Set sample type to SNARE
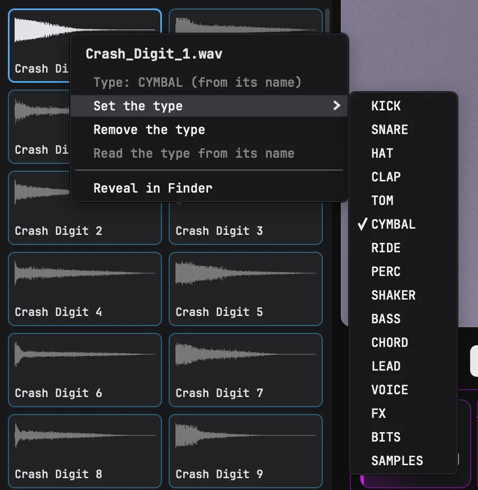The image size is (478, 490). (403, 130)
